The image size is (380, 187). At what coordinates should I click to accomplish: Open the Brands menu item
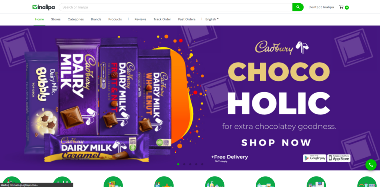[96, 19]
